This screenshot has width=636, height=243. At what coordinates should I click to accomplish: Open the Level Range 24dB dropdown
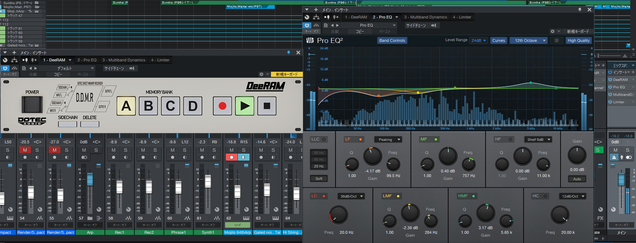coord(479,40)
